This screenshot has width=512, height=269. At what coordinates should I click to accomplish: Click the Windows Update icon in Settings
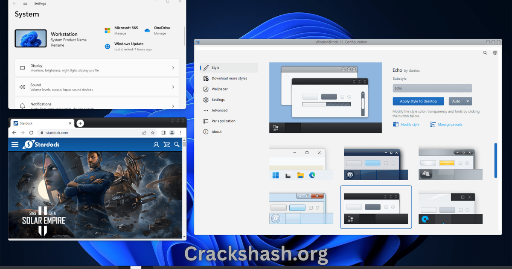[x=108, y=46]
